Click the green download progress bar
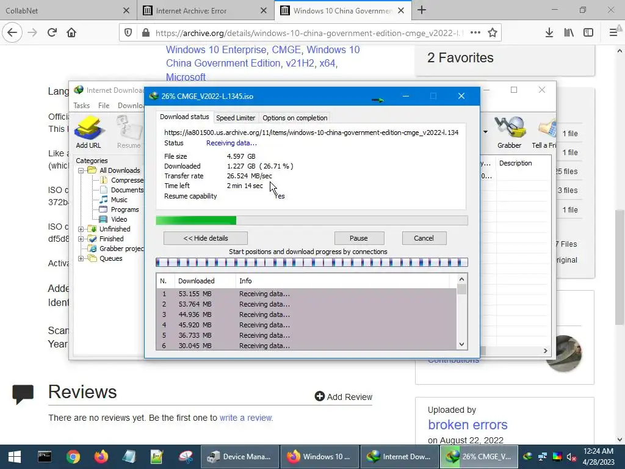This screenshot has width=625, height=469. [x=312, y=220]
